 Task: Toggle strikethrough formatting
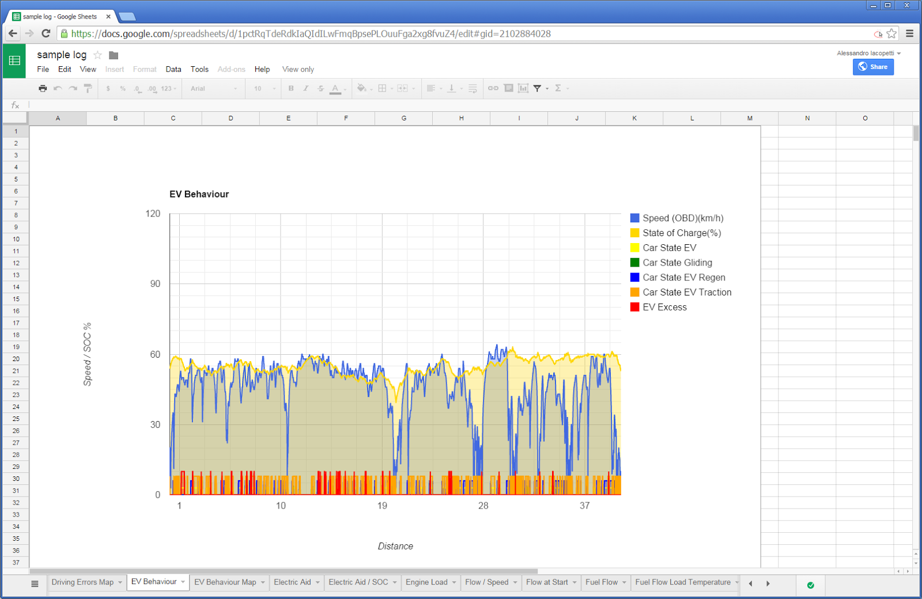point(320,88)
